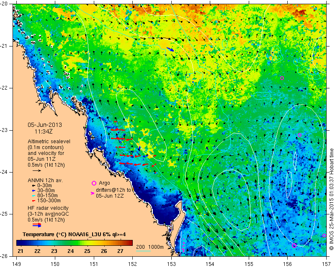Click the '05-Jun 11Z' legend text
The image size is (335, 268).
(41, 159)
